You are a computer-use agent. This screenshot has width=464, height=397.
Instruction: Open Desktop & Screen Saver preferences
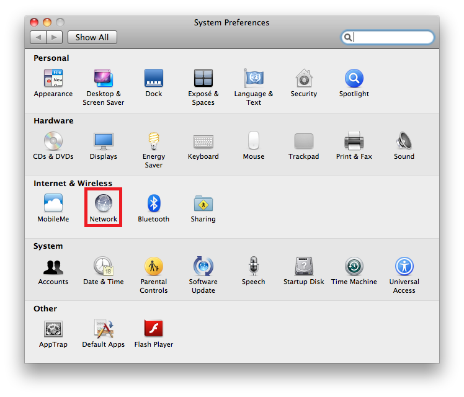[x=103, y=79]
